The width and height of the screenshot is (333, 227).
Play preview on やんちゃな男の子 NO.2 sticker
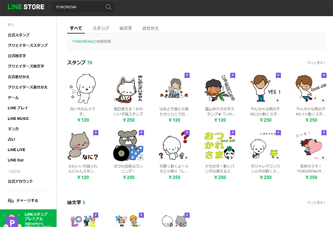coord(277,100)
